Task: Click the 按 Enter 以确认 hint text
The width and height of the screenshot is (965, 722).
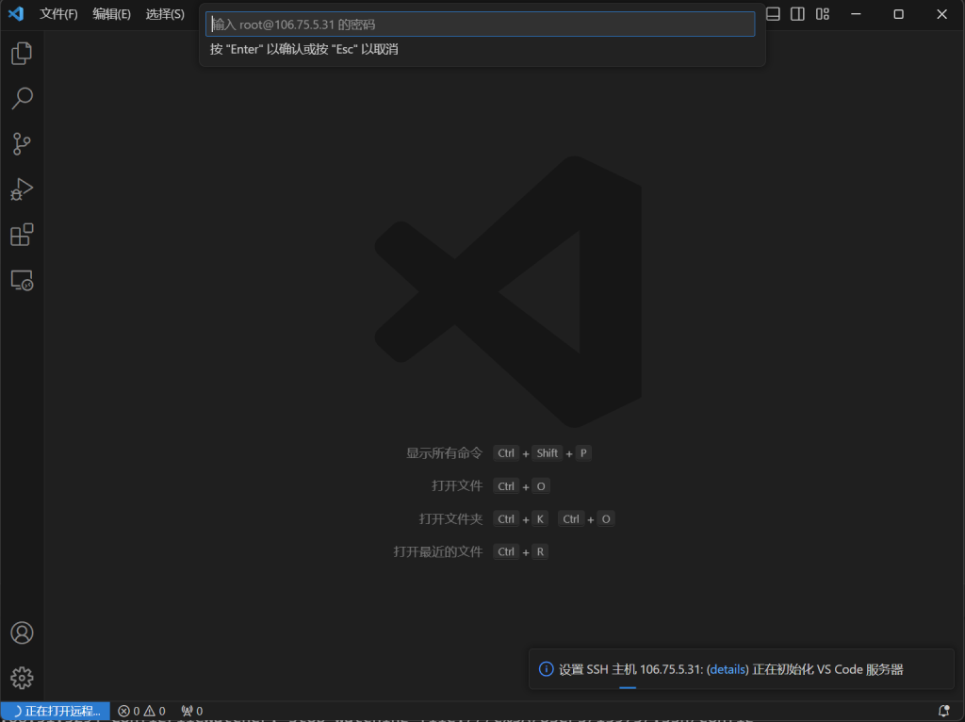Action: tap(304, 49)
